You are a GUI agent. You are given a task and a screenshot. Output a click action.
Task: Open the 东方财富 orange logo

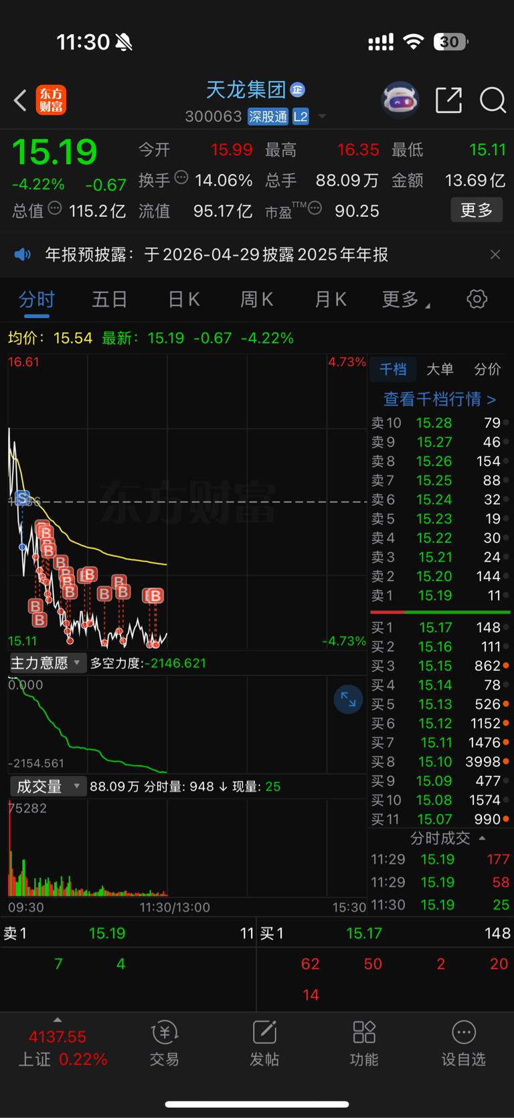[x=51, y=100]
